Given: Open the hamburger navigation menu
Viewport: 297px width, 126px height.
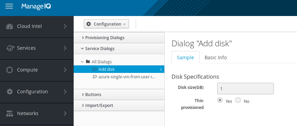Looking at the screenshot, I should click(9, 6).
